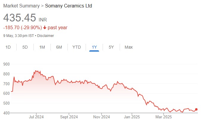The width and height of the screenshot is (202, 121).
Task: Click the Somany Ceramics Ltd title
Action: 68,6
